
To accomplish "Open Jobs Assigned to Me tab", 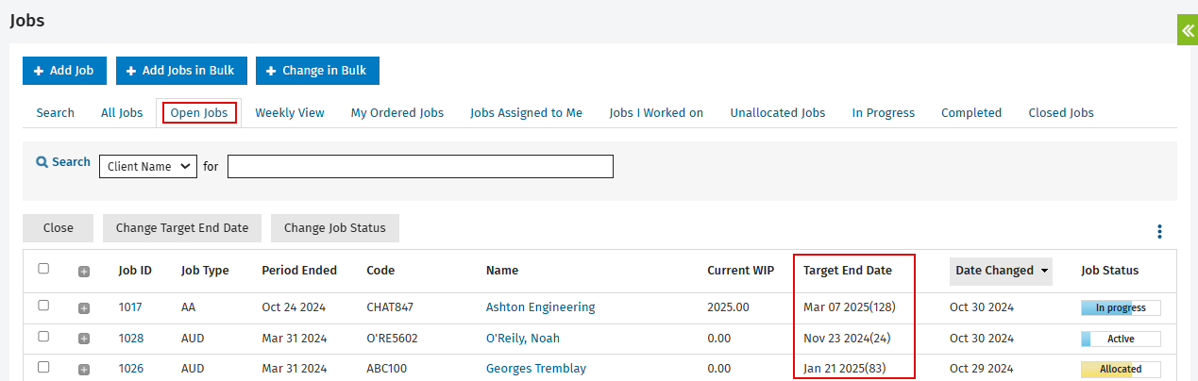I will (527, 113).
